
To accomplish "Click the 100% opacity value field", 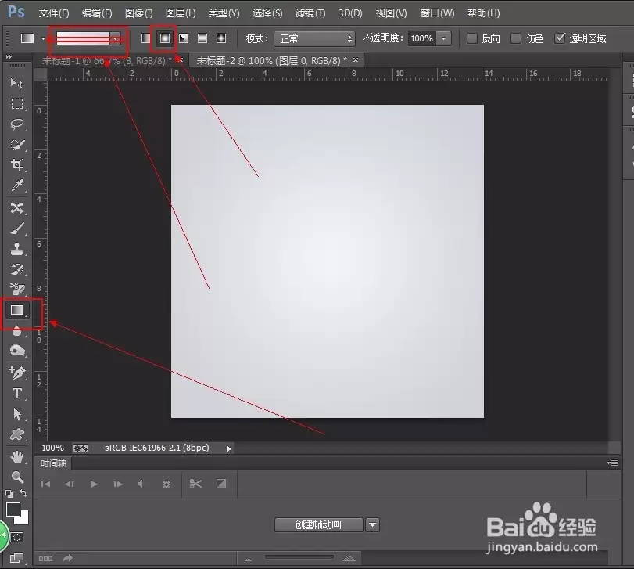I will pyautogui.click(x=421, y=39).
